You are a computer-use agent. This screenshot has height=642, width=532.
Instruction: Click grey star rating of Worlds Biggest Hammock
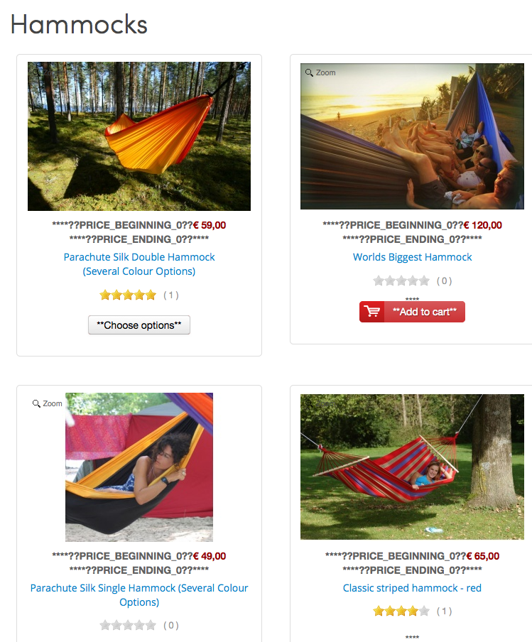(x=401, y=281)
